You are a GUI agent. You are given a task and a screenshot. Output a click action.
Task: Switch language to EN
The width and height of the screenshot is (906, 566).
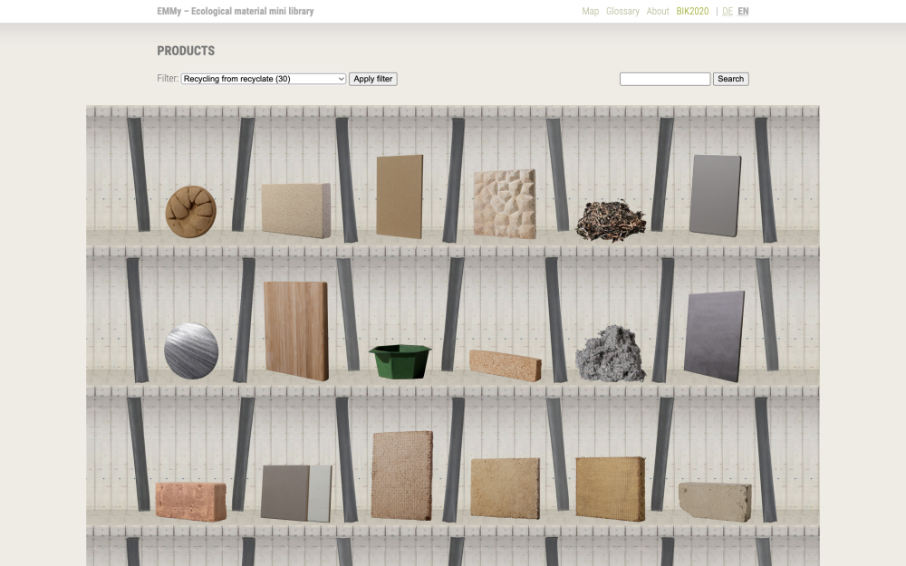pyautogui.click(x=743, y=11)
